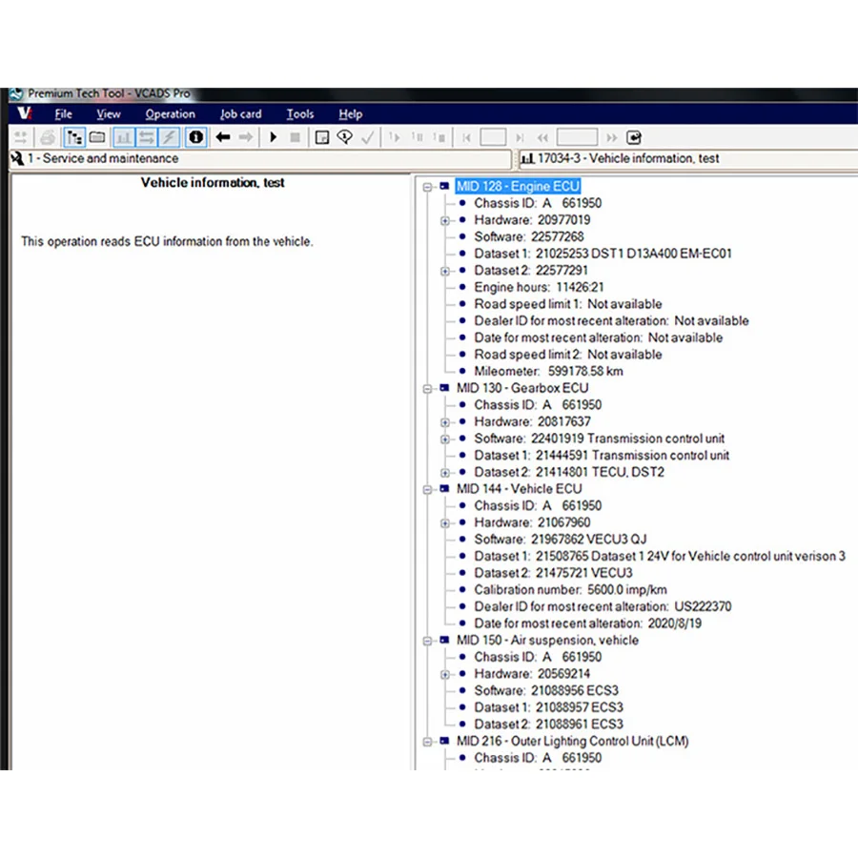The image size is (858, 858).
Task: Collapse the MID 144 - Vehicle ECU node
Action: click(x=427, y=490)
